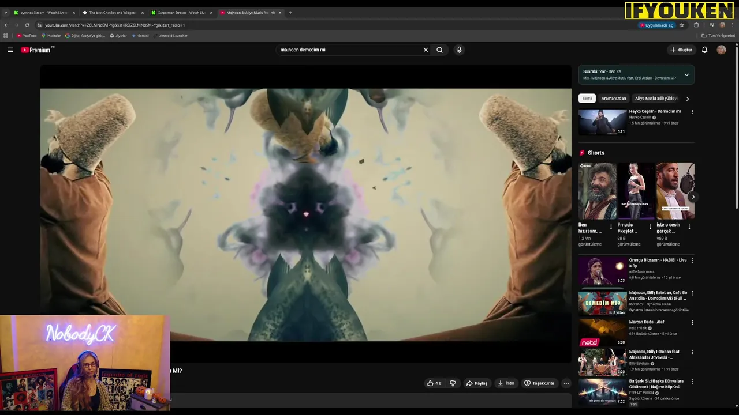The width and height of the screenshot is (739, 415).
Task: Open Hayko Cepkin Demedim mi thumbnail
Action: (602, 122)
